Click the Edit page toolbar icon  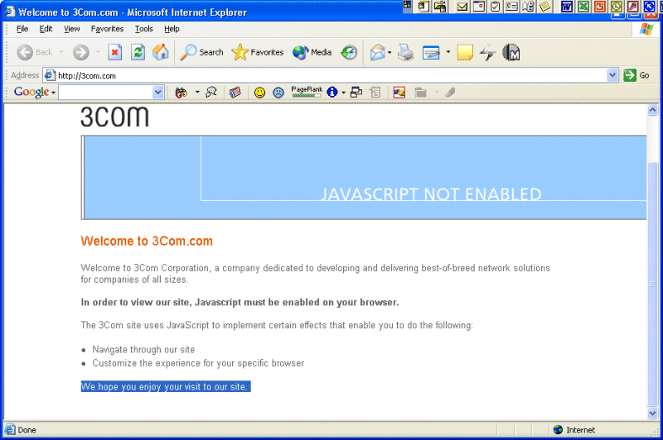(431, 52)
